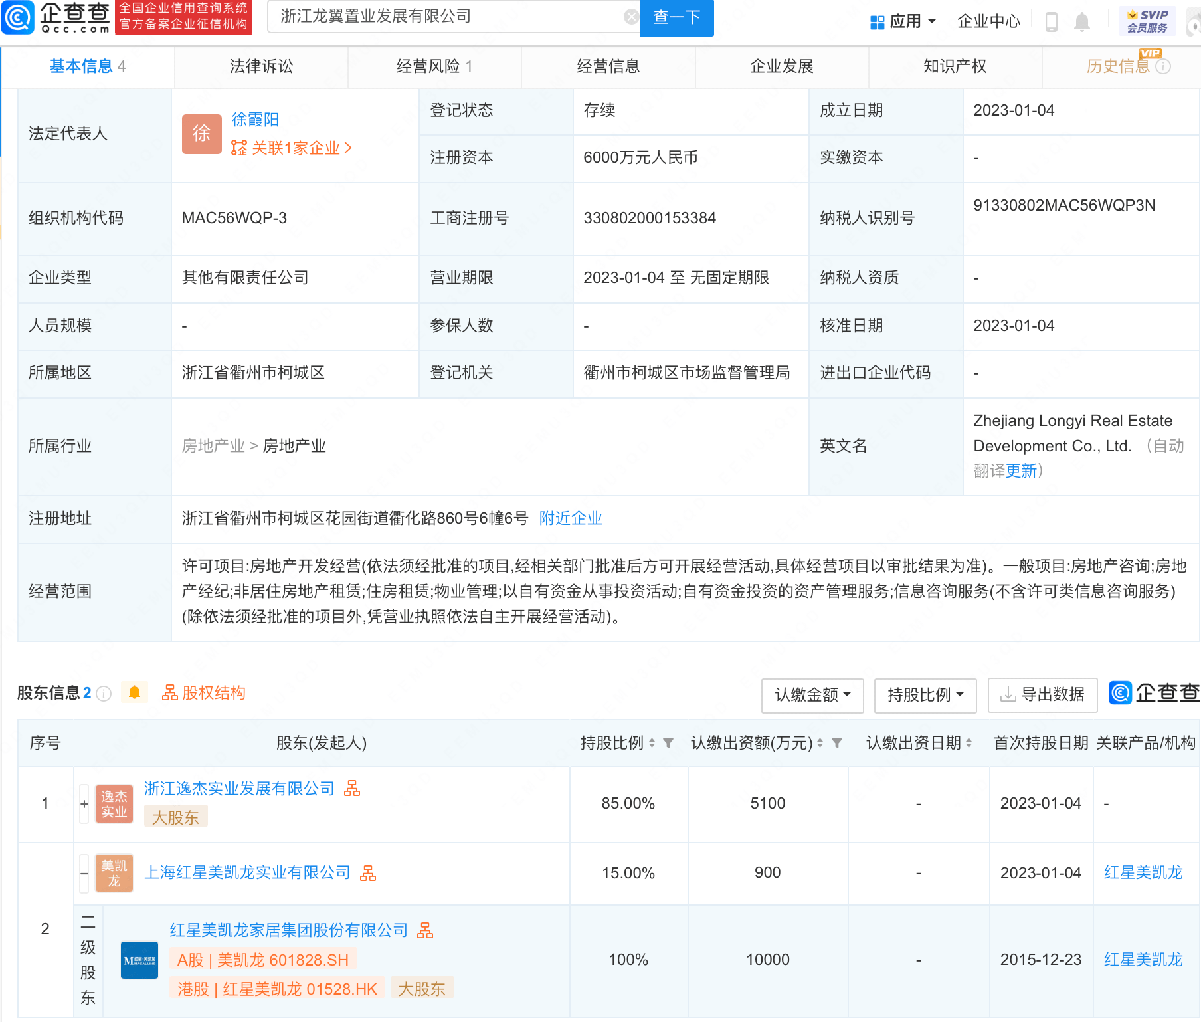Click the 历史信息 info icon
1201x1022 pixels.
1163,66
